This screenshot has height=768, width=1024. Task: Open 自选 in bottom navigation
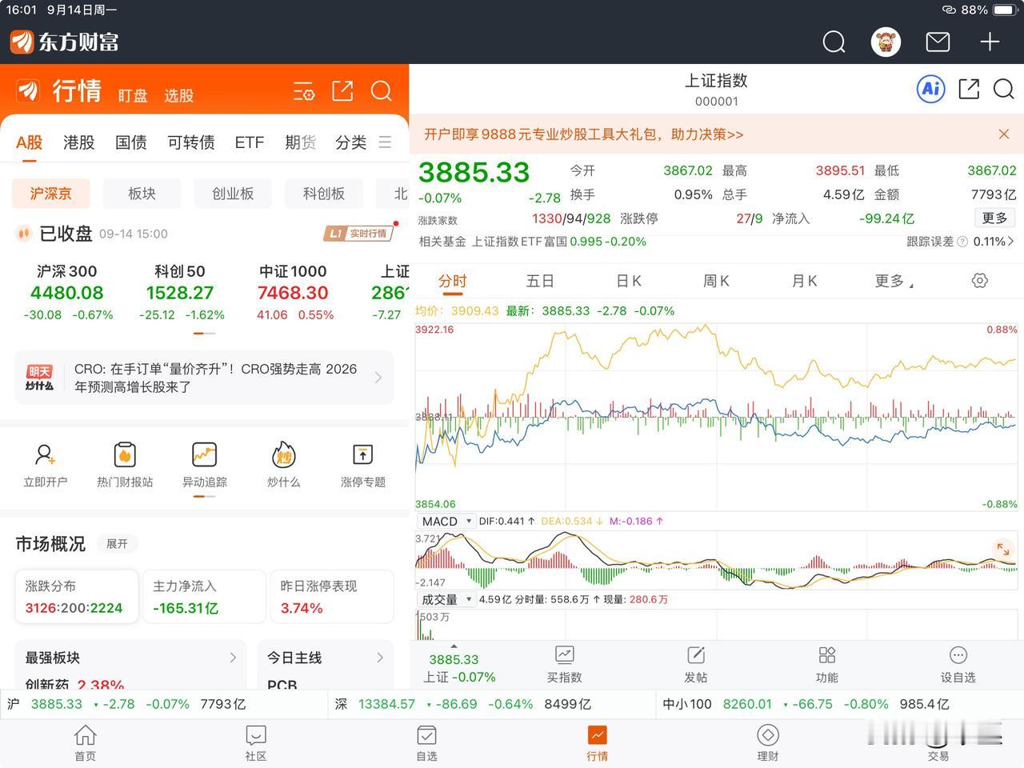tap(426, 743)
